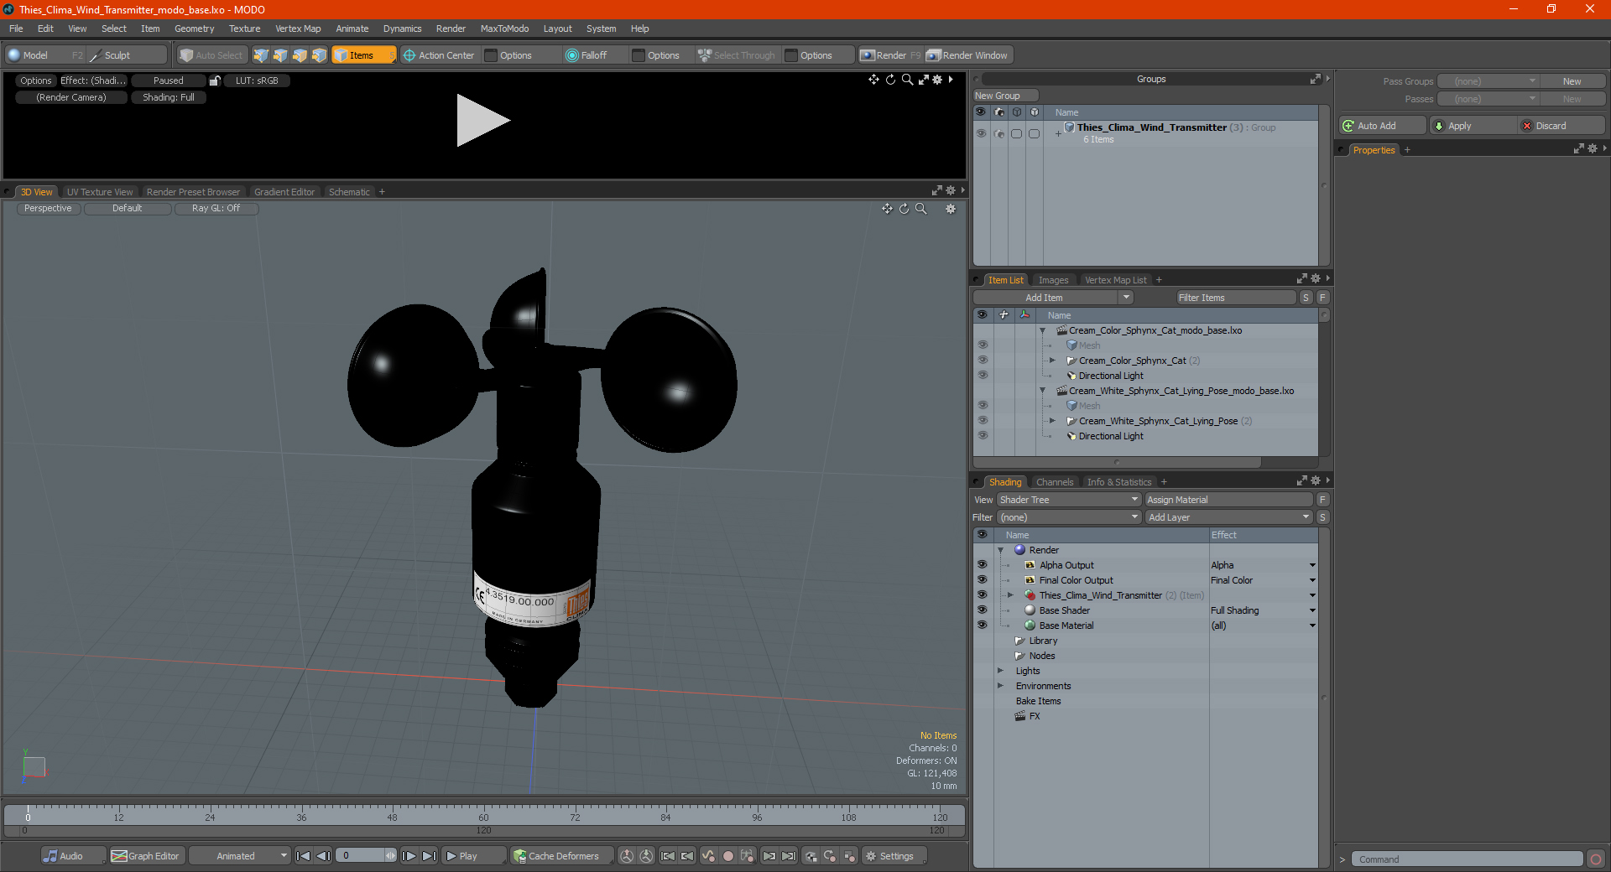Hide Cream_White_Sphynx_Cat_Lying_Pose item
Image resolution: width=1611 pixels, height=872 pixels.
[983, 421]
